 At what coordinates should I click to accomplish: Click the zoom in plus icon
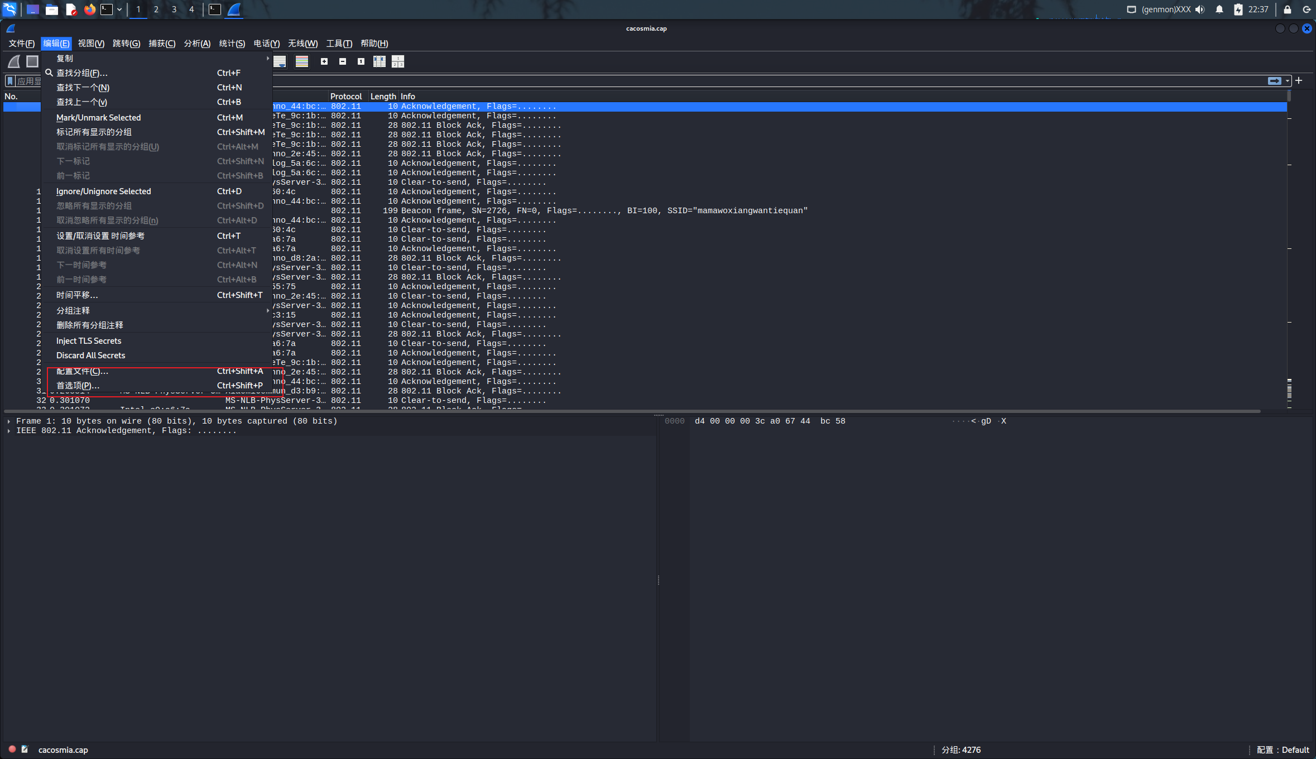(x=324, y=61)
